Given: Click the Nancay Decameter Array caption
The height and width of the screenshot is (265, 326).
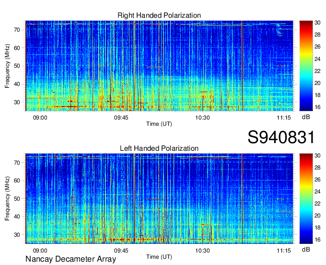Looking at the screenshot, I should point(70,259).
